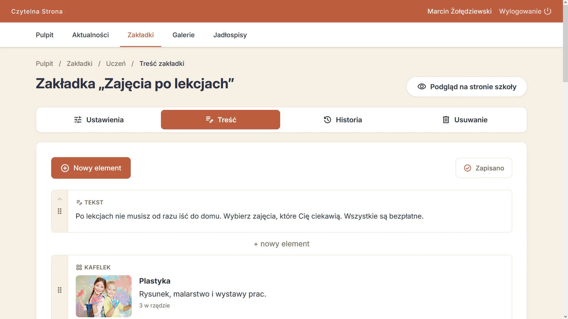Click the sliders icon beside Ustawienia
This screenshot has width=568, height=319.
tap(78, 120)
